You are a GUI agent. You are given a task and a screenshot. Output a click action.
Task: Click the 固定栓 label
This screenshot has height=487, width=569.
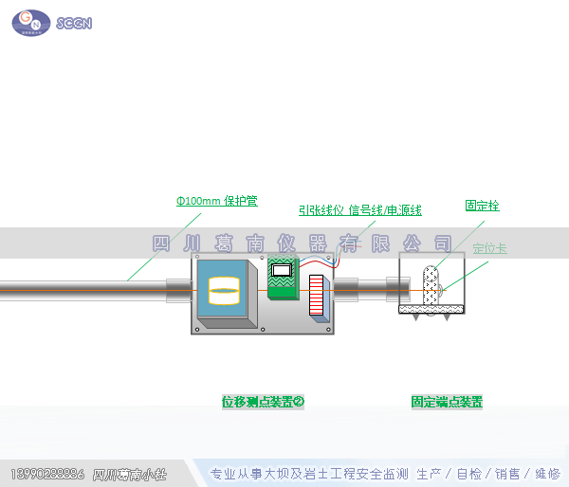[x=482, y=205]
